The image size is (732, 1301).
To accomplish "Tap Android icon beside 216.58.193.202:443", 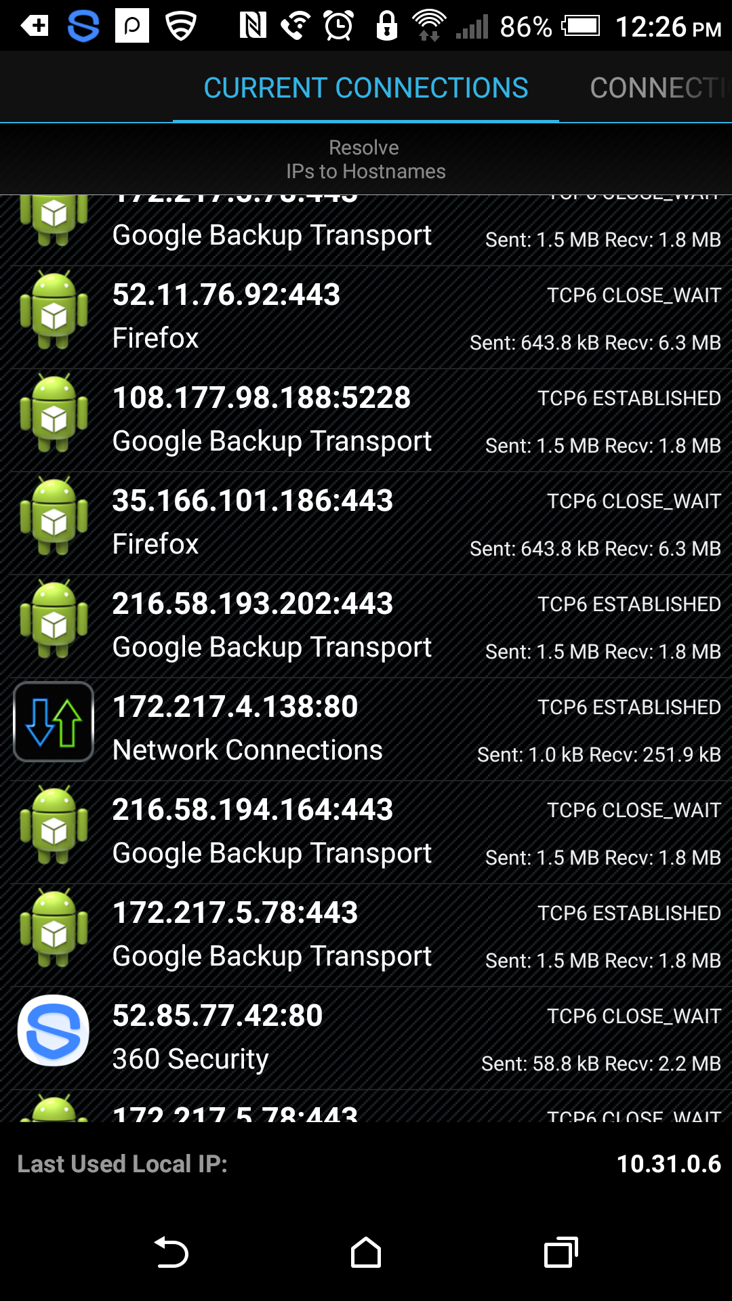I will (54, 619).
